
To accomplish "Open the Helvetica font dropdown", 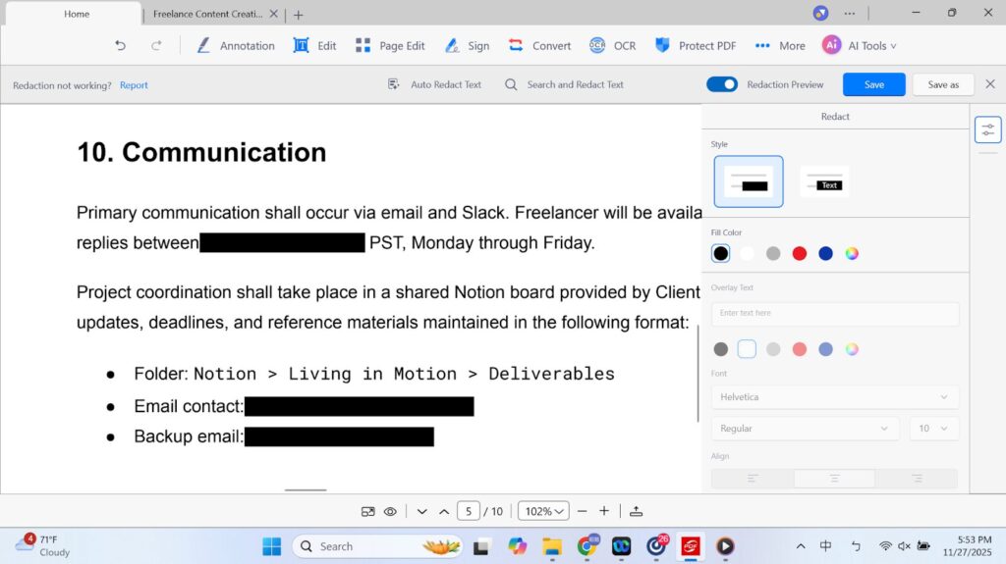I will pos(834,397).
